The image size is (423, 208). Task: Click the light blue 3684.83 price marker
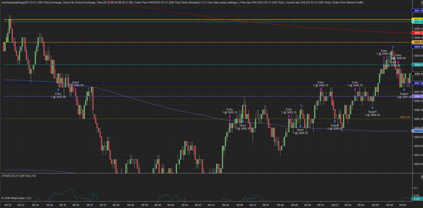coord(417,131)
